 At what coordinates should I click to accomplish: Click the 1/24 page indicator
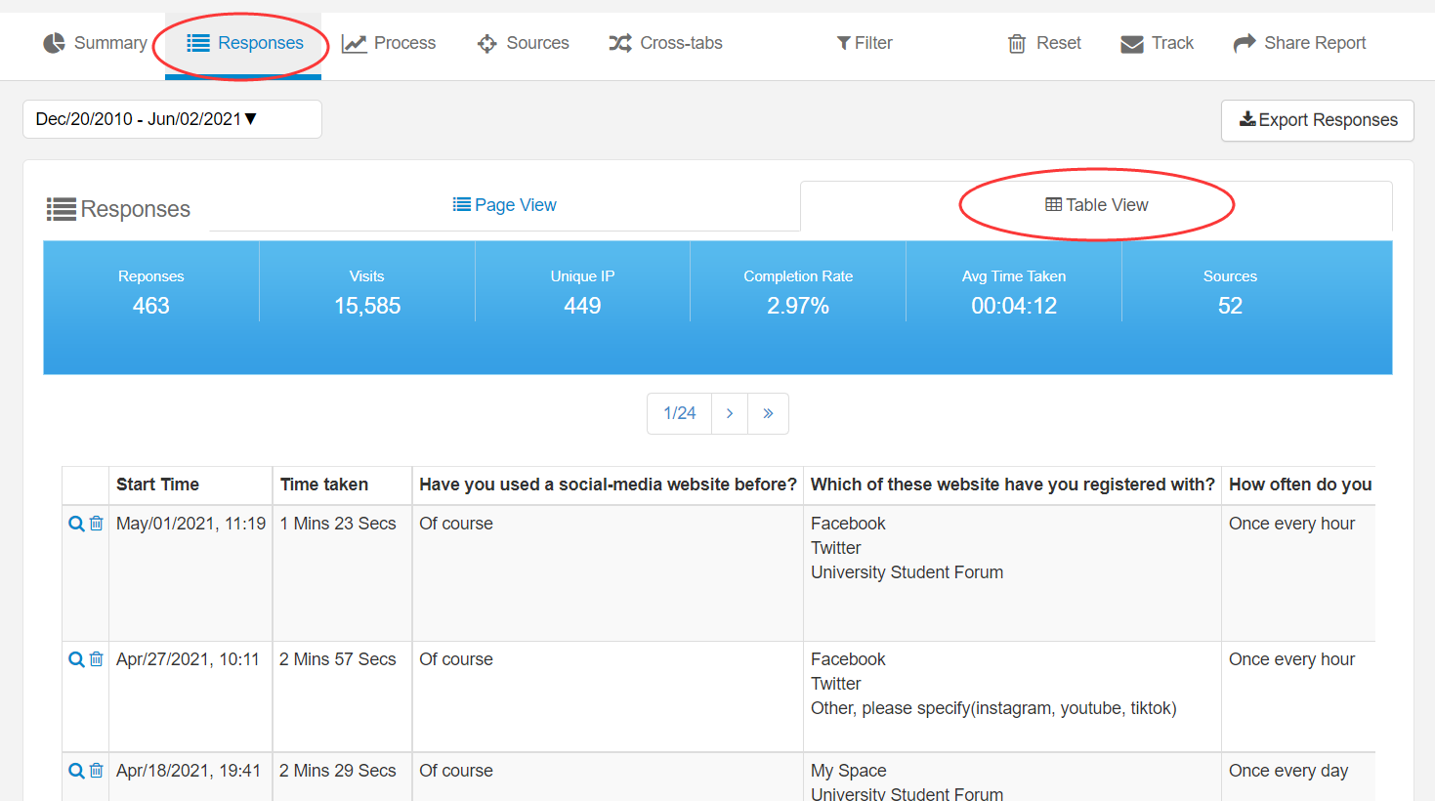(x=680, y=413)
